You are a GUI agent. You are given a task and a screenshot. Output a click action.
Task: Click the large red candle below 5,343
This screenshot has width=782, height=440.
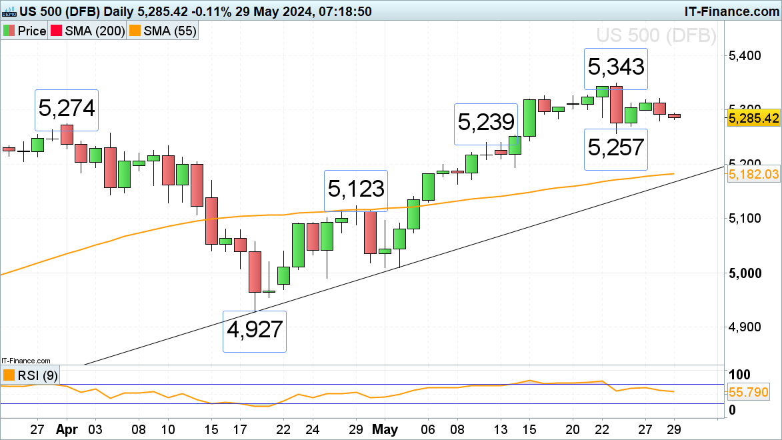(x=617, y=105)
